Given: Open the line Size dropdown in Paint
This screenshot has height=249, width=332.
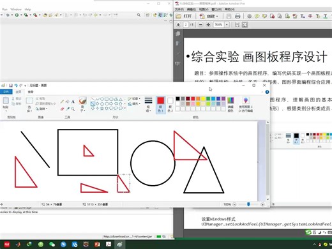Looking at the screenshot, I should (148, 104).
